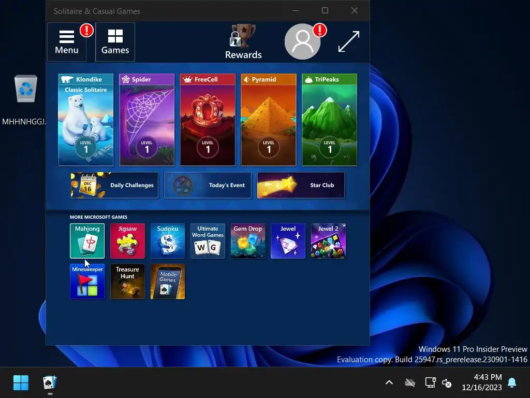Open the Jigsaw game tile
Screen dimensions: 530x398
(x=127, y=241)
